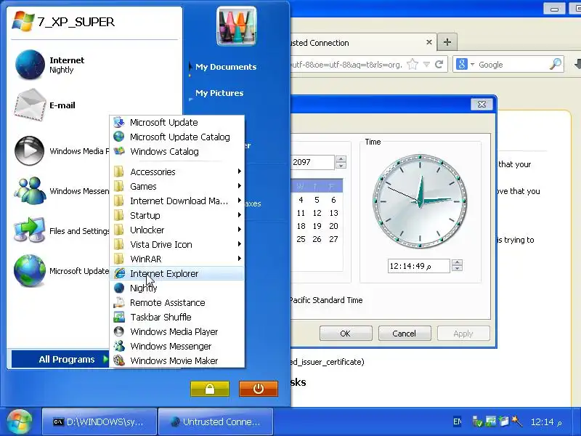Viewport: 581px width, 436px height.
Task: Switch to Untrusted Connection taskbar item
Action: point(216,421)
